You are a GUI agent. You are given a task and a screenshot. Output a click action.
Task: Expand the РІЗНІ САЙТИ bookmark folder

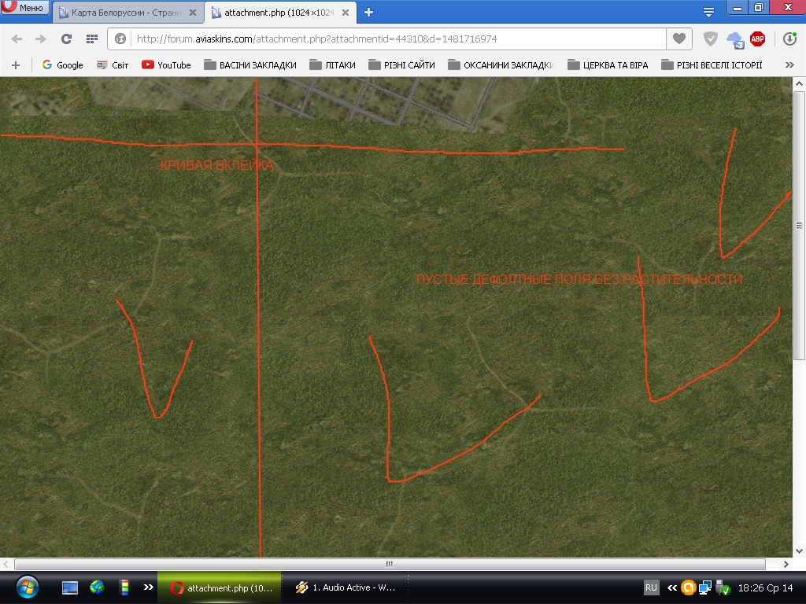(x=402, y=65)
